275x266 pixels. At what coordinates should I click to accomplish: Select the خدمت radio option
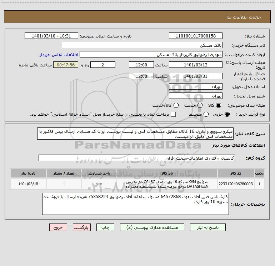(200, 105)
